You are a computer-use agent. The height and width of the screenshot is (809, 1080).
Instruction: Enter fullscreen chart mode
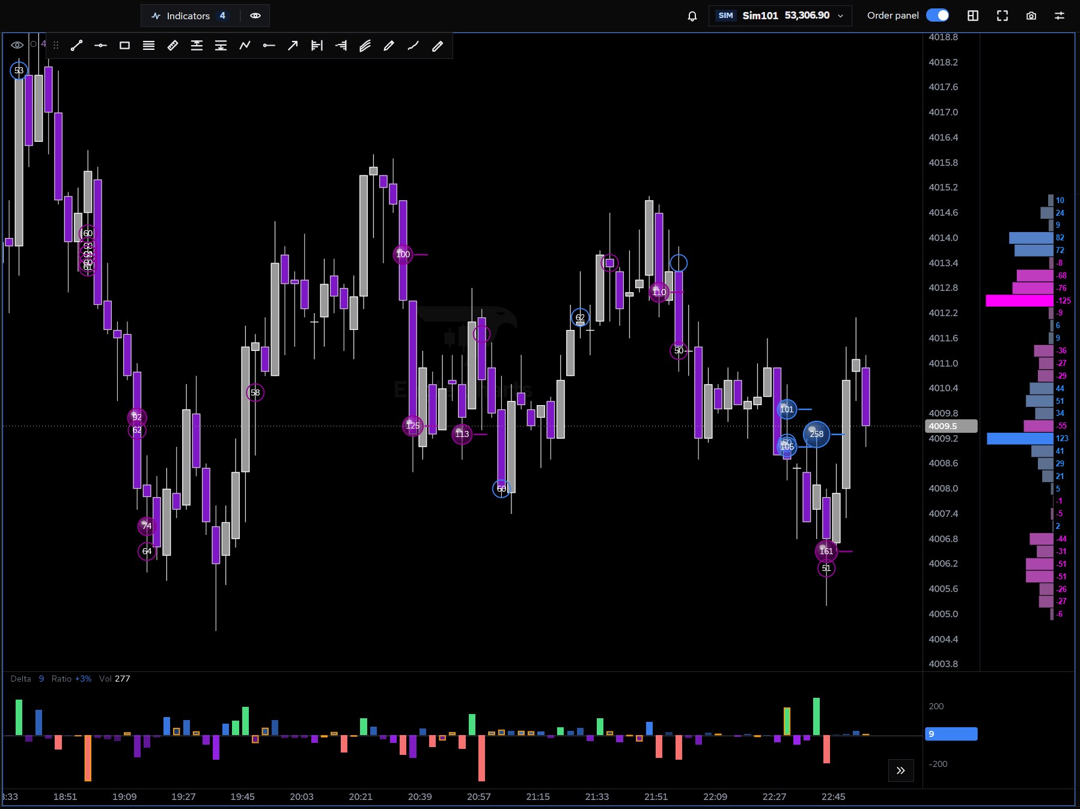(1002, 16)
